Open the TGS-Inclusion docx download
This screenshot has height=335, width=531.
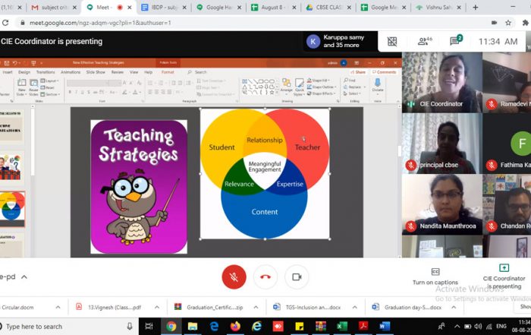(x=306, y=307)
